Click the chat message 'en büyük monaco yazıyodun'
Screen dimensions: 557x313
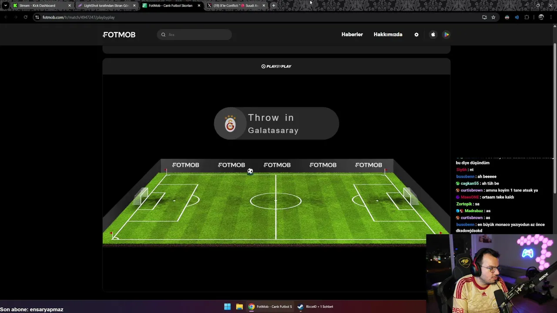coord(500,227)
